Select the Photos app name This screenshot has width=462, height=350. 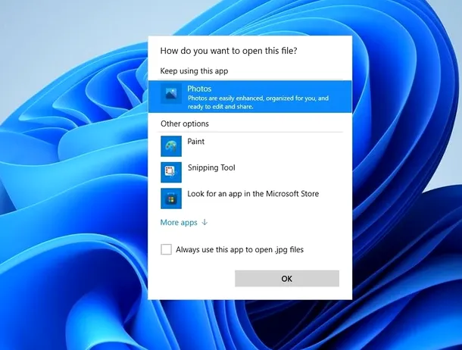199,89
